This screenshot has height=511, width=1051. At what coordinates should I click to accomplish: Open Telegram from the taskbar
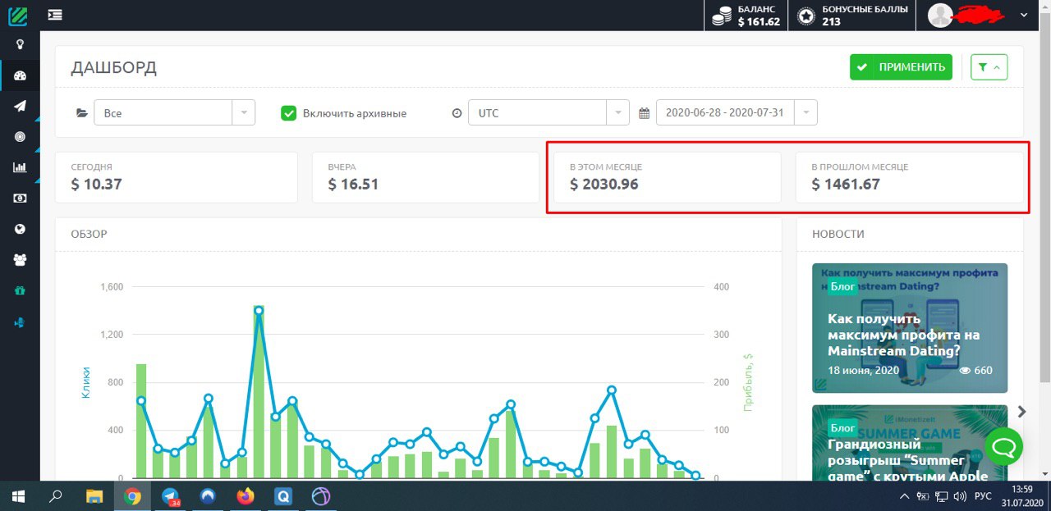pyautogui.click(x=170, y=496)
